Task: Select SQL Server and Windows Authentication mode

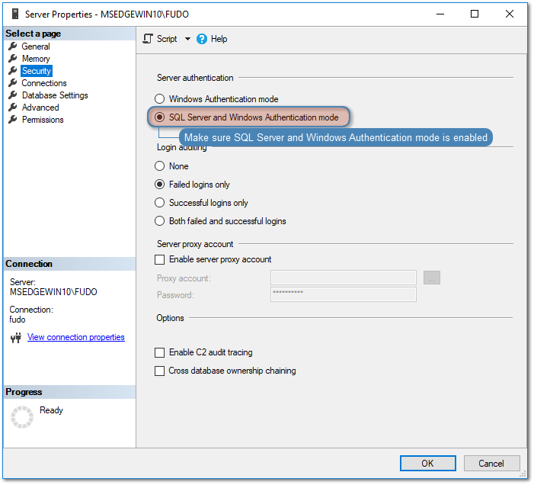Action: point(160,117)
